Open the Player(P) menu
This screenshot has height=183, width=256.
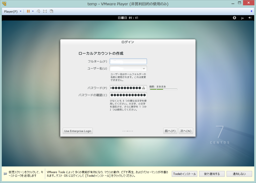click(12, 11)
